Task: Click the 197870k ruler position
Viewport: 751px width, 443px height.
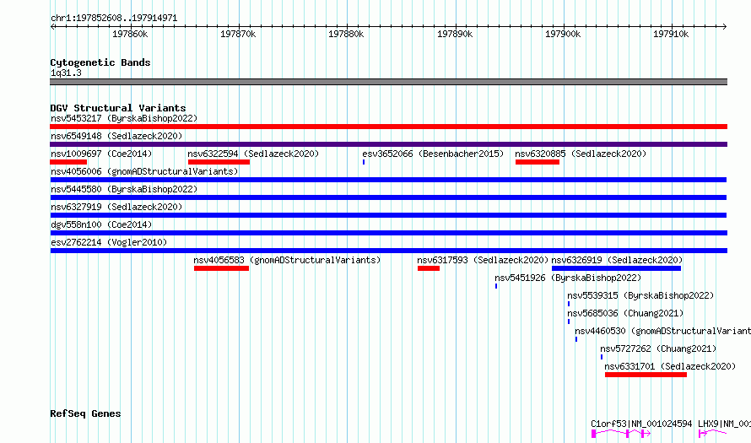Action: pos(238,34)
